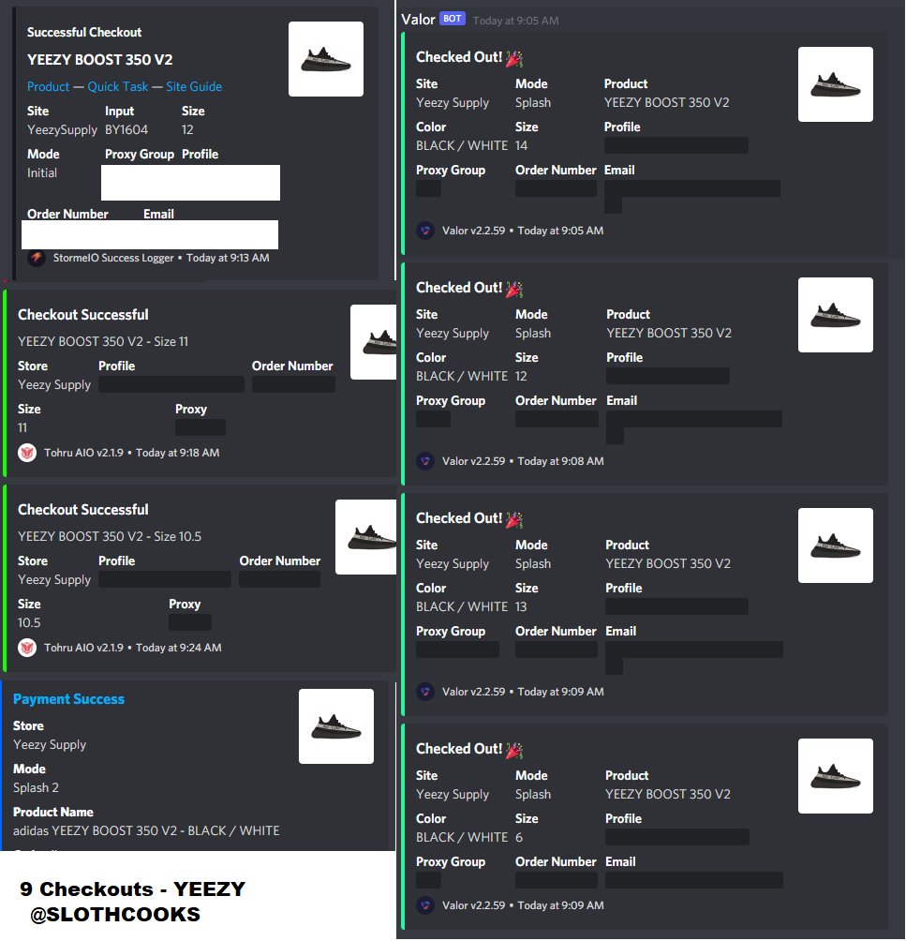The width and height of the screenshot is (906, 941).
Task: Click the StormeIO Success Logger footer icon
Action: pyautogui.click(x=37, y=258)
